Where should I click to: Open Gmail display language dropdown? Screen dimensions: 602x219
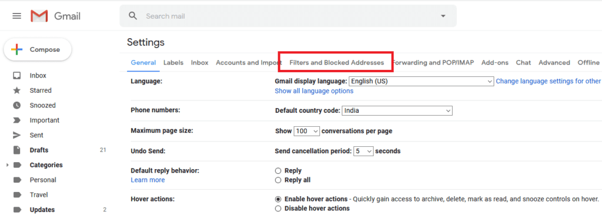click(421, 81)
